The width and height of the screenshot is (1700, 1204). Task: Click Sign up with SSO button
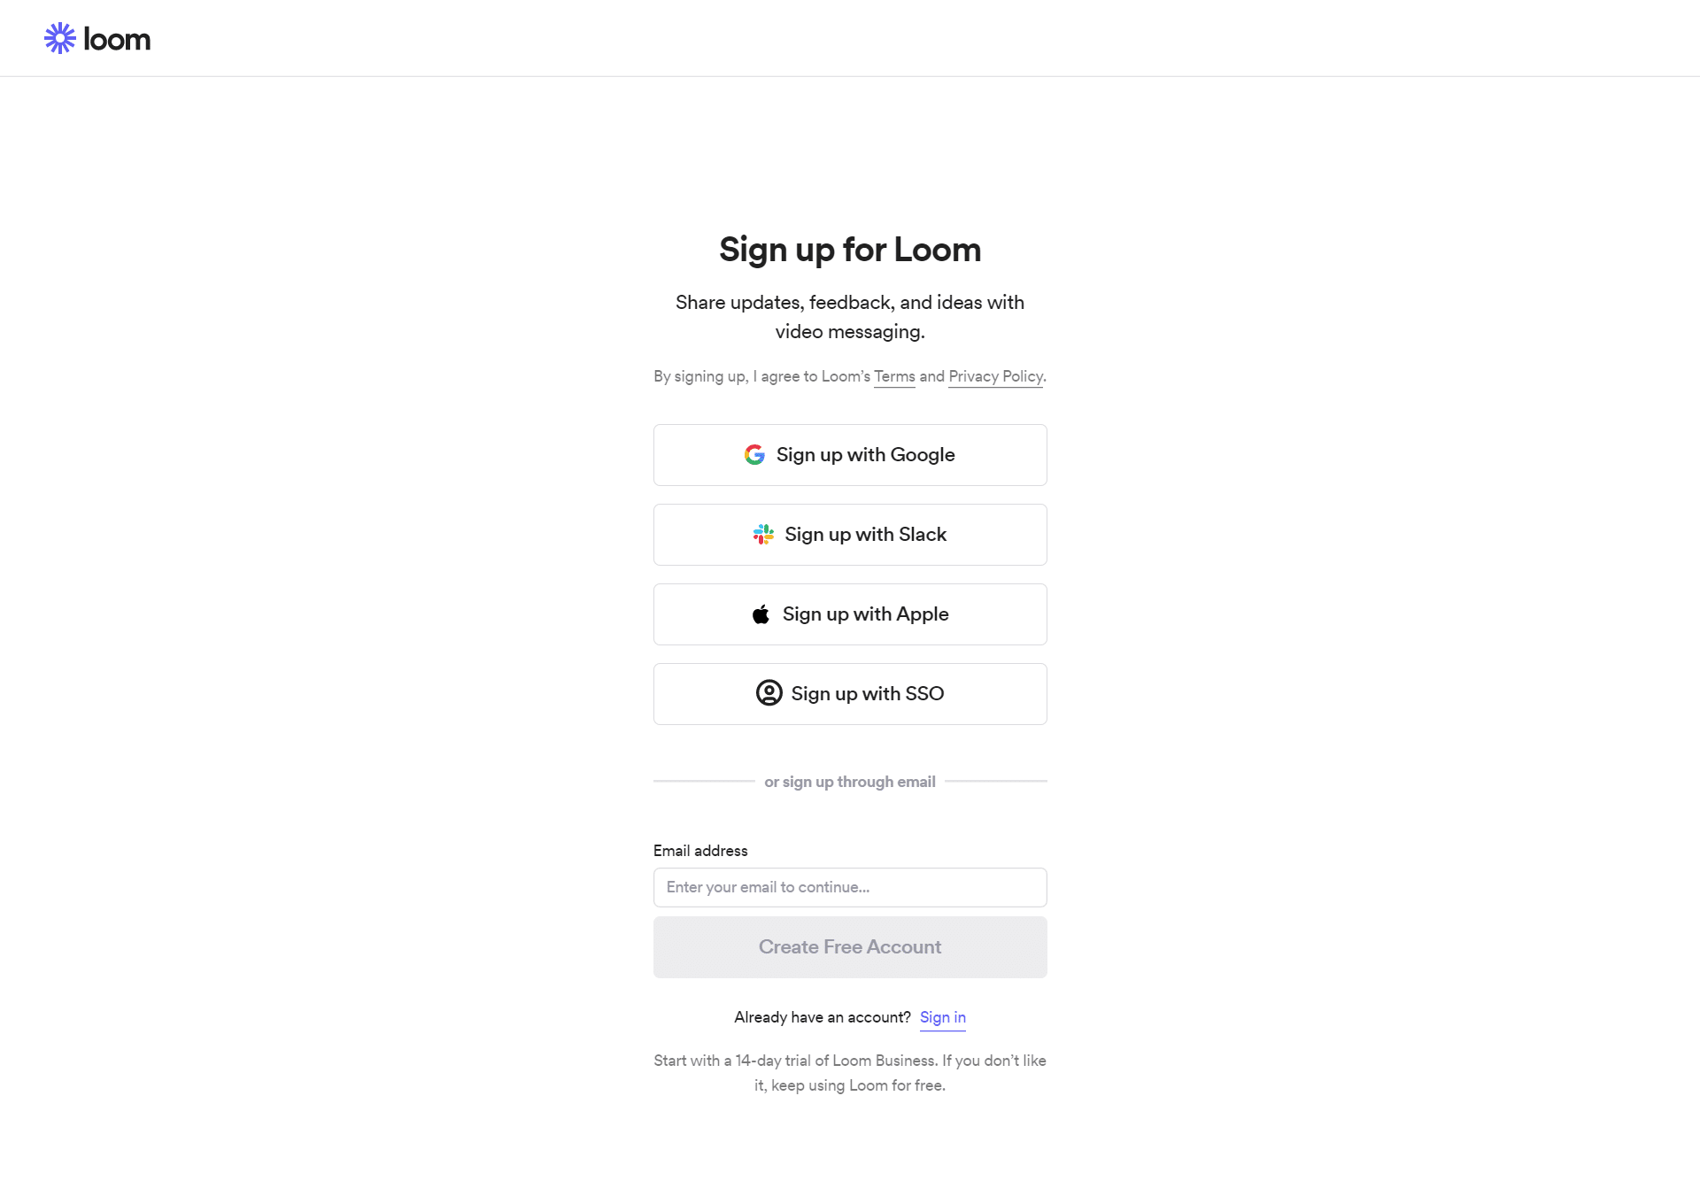tap(849, 693)
